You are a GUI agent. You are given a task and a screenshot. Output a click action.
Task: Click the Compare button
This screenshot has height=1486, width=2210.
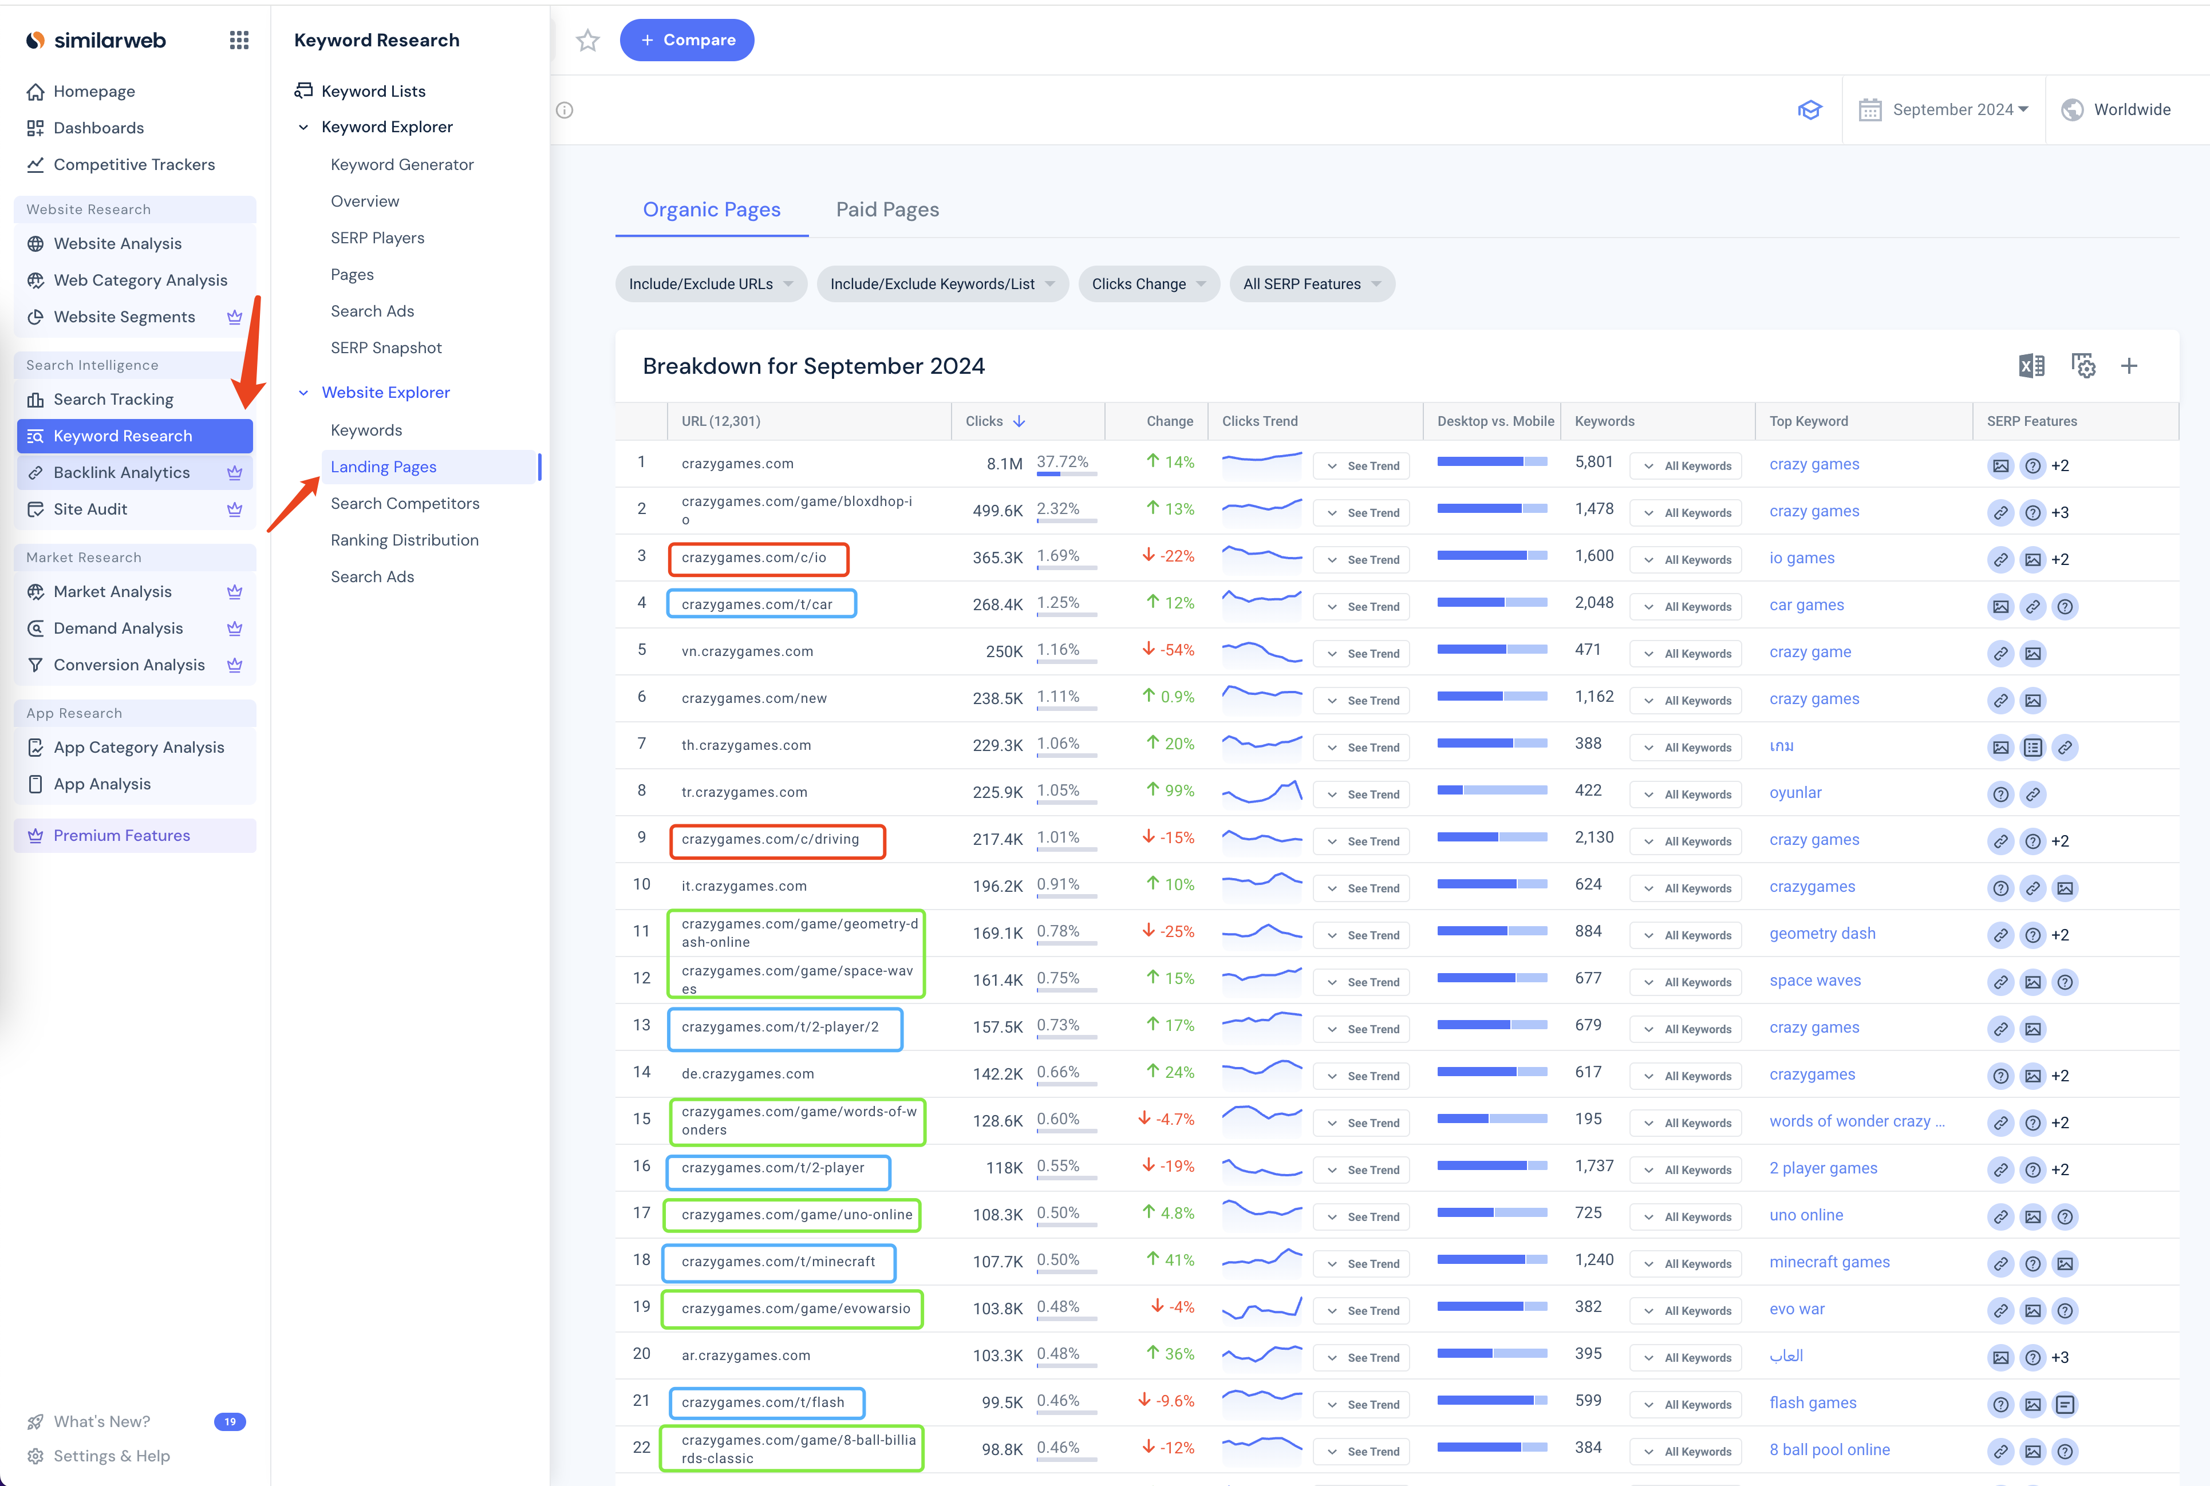click(x=687, y=40)
